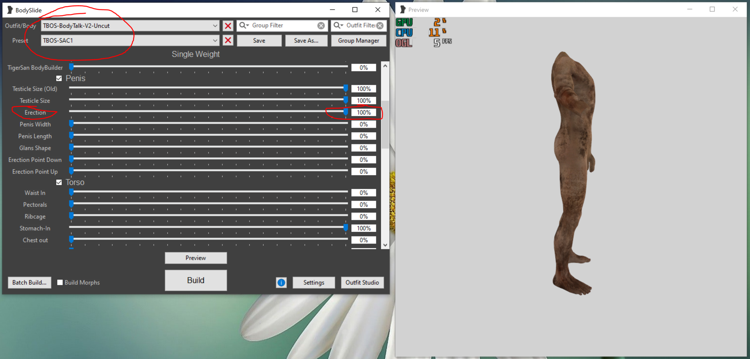This screenshot has width=750, height=359.
Task: Click the slider list scrollbar thumb
Action: coord(385,125)
